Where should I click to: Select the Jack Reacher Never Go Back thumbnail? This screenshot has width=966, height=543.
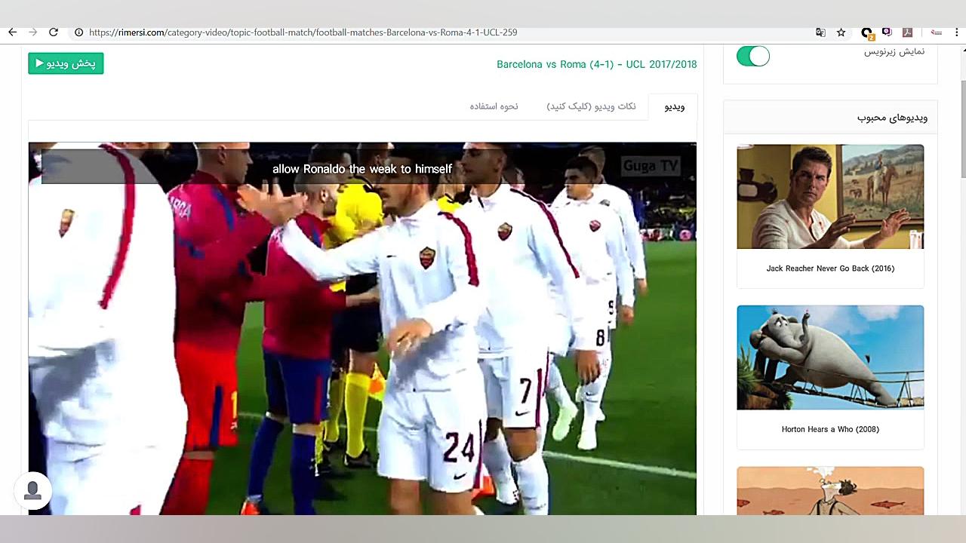830,196
